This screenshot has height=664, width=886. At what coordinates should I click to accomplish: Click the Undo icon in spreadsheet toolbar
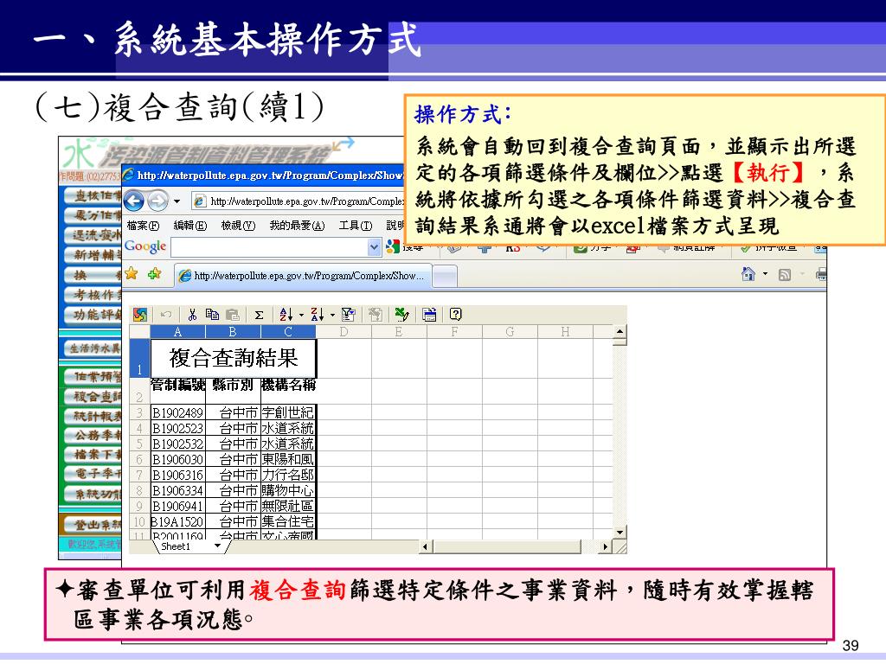[166, 315]
